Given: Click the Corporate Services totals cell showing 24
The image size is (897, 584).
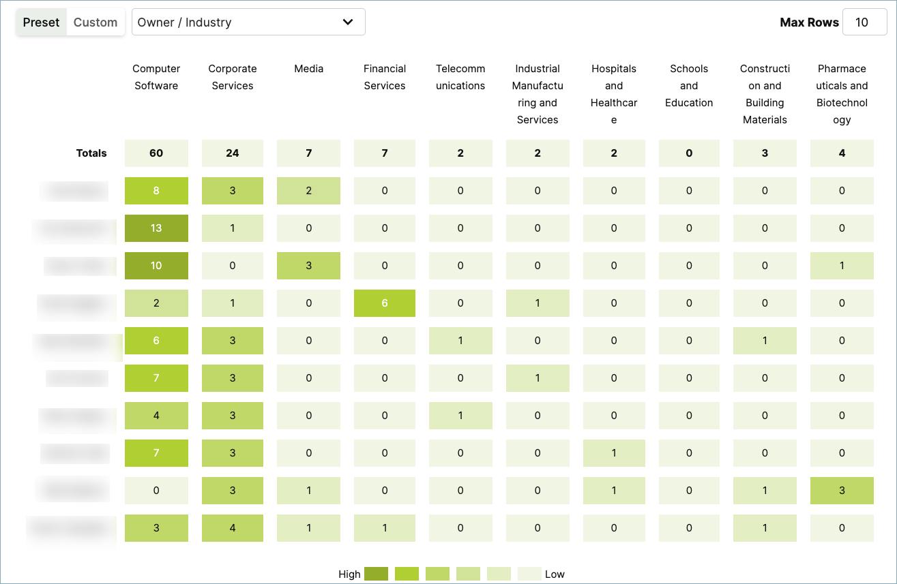Looking at the screenshot, I should (x=233, y=153).
